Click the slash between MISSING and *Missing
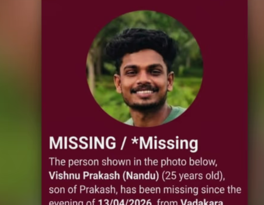 (124, 143)
